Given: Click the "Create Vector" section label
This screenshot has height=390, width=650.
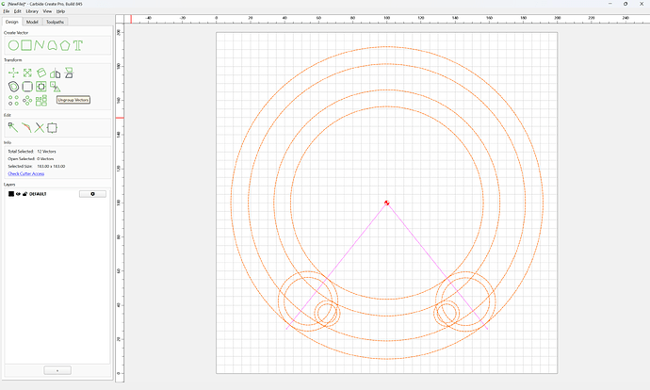Looking at the screenshot, I should coord(16,33).
